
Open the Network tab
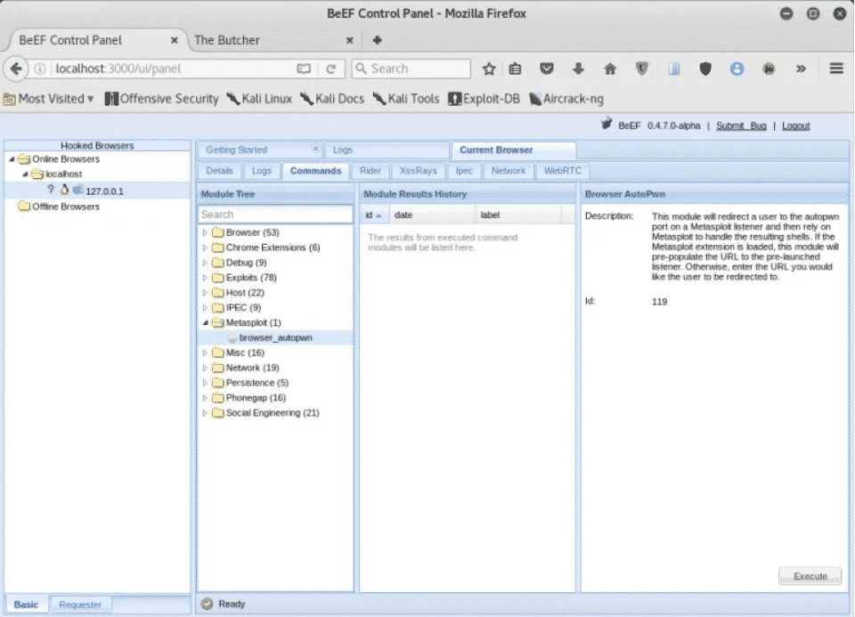(x=509, y=171)
